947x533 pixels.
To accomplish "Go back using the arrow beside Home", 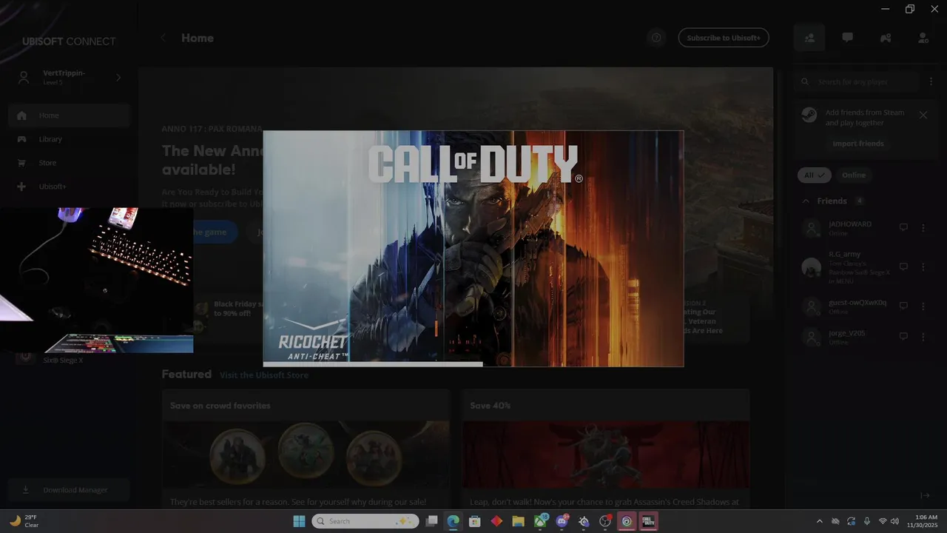I will click(164, 38).
